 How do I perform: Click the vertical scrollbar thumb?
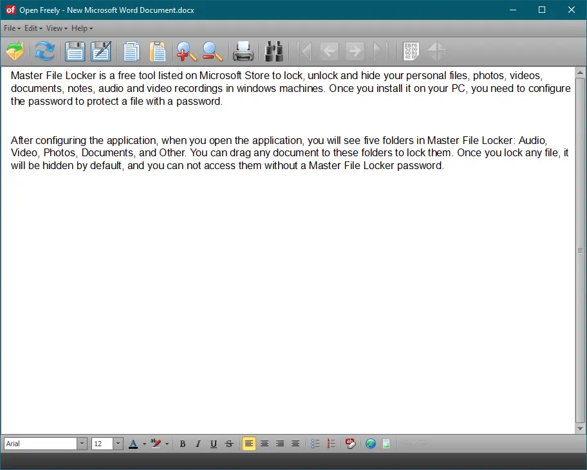pos(581,250)
